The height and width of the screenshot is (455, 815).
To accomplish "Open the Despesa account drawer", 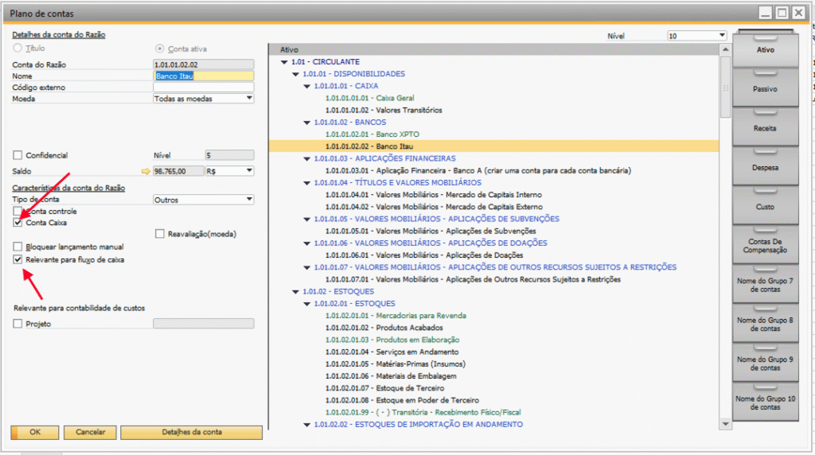I will coord(765,168).
